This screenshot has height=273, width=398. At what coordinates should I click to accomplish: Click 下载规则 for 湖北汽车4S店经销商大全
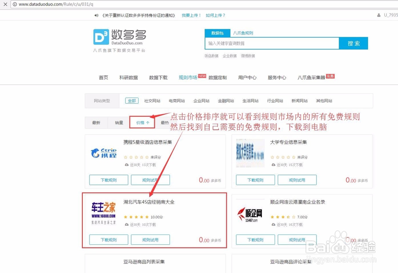109,240
